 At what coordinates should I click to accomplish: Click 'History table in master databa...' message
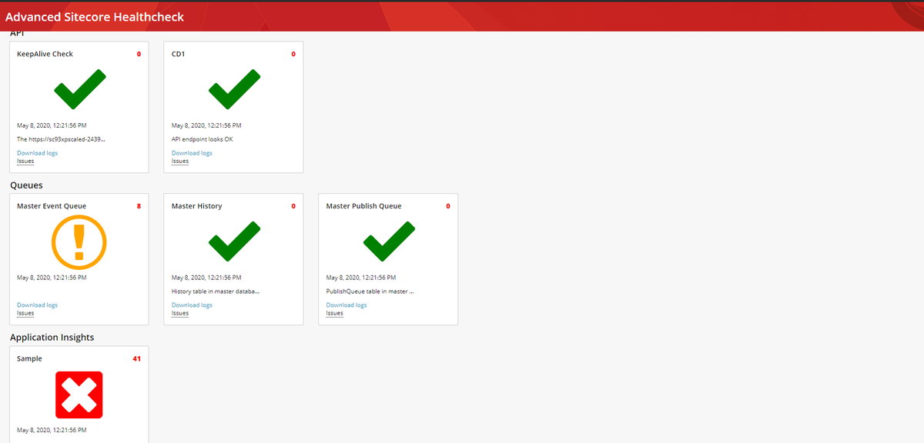pos(216,291)
